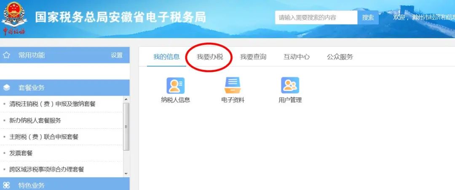Open 发票套餐 in the sidebar
Image resolution: width=455 pixels, height=190 pixels.
click(x=21, y=153)
